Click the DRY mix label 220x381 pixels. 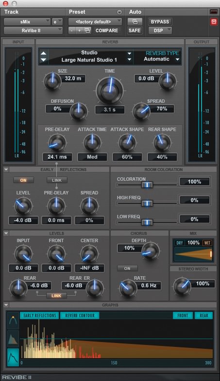pos(180,243)
